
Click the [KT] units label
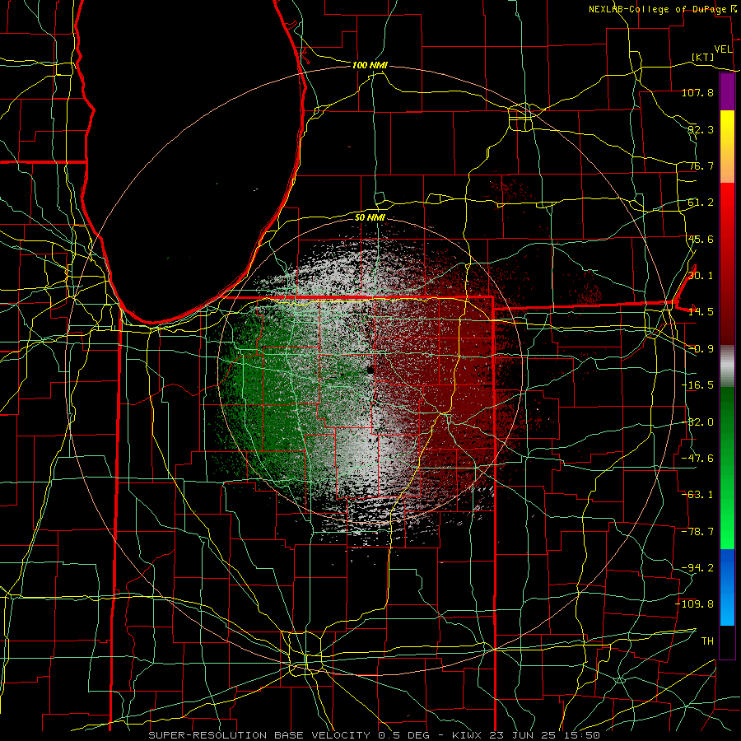[x=703, y=57]
